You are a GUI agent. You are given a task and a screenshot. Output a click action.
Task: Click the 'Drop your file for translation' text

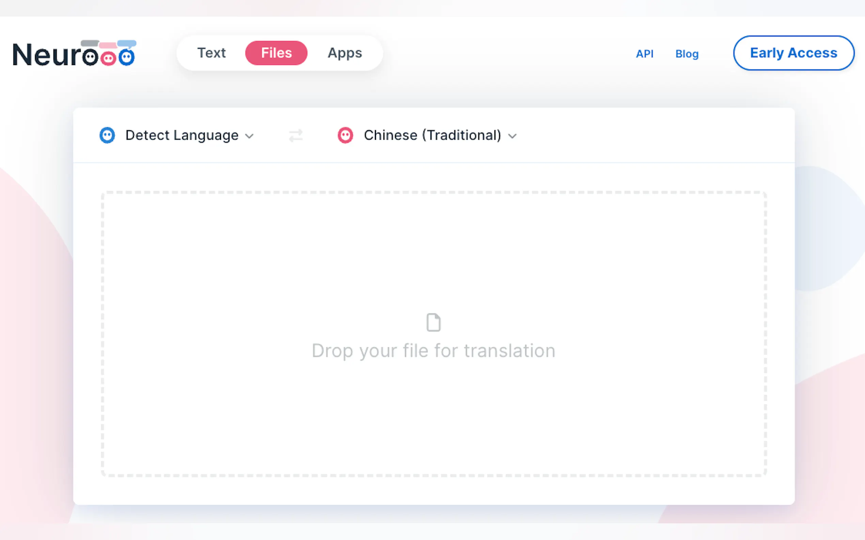(434, 350)
